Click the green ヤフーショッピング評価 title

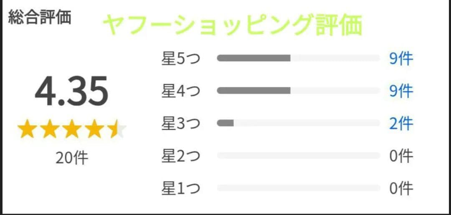click(232, 25)
